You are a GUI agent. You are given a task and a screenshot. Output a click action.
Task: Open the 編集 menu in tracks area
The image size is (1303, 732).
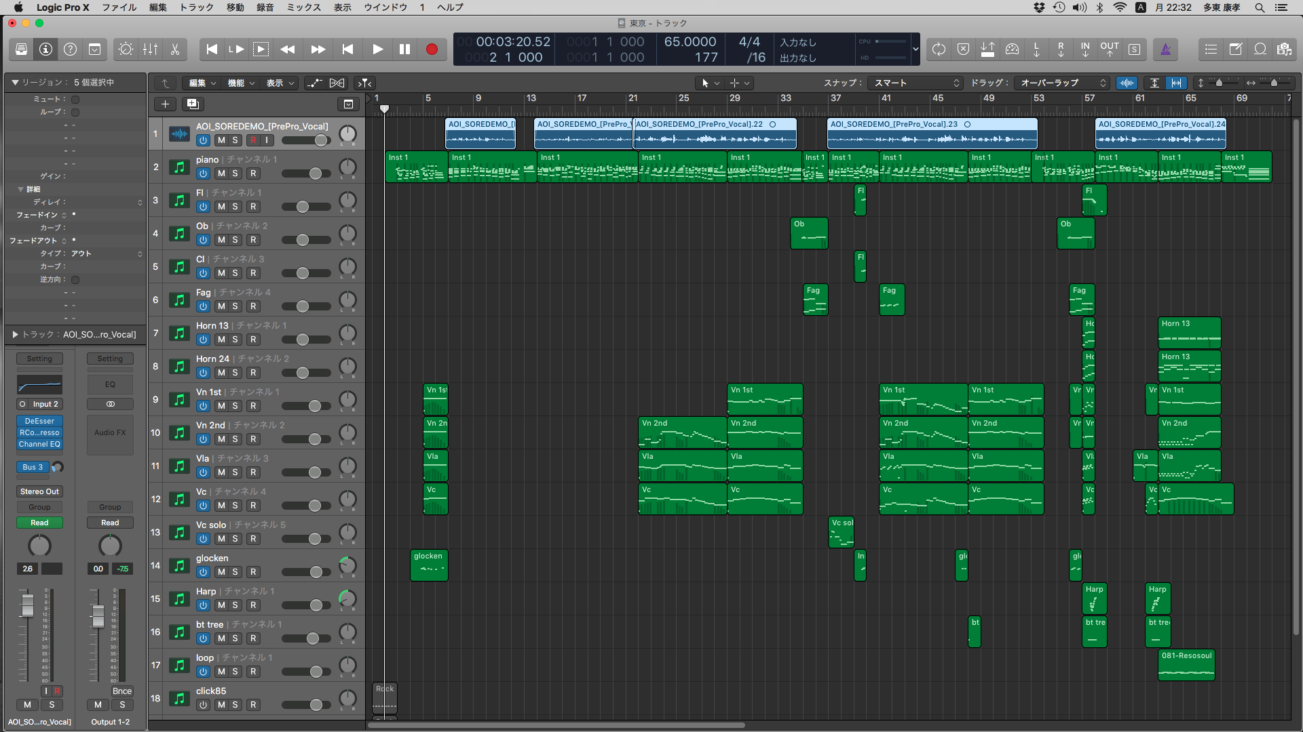click(202, 83)
